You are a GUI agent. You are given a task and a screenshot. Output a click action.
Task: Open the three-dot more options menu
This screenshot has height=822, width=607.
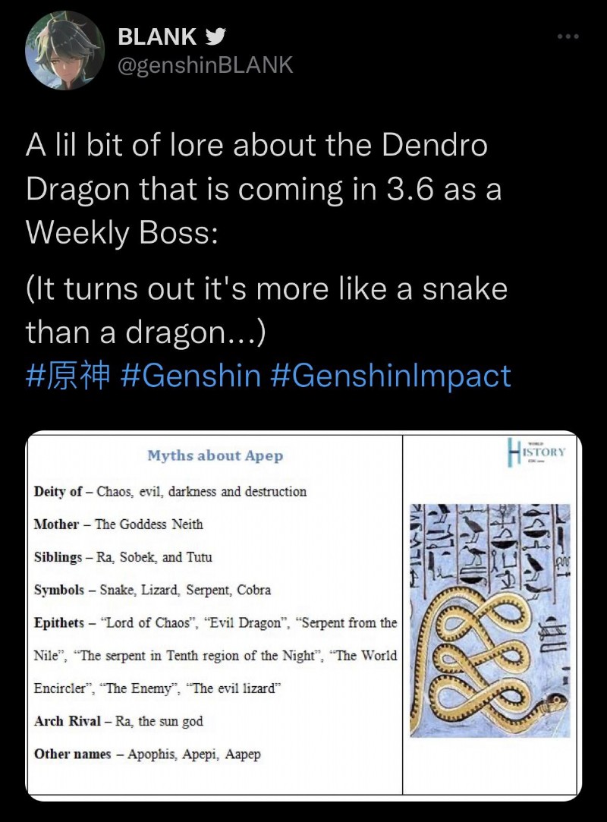[568, 36]
